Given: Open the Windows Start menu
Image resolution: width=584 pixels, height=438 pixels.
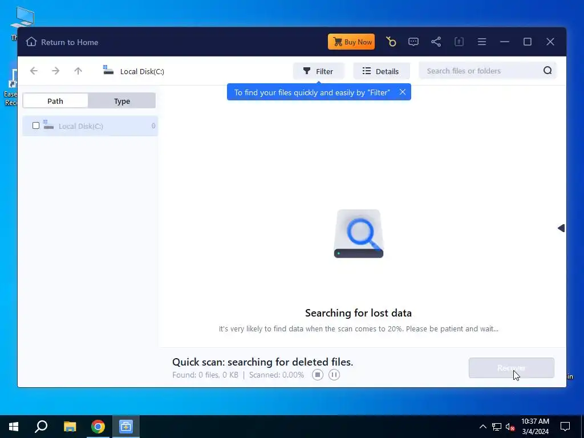Looking at the screenshot, I should 14,427.
